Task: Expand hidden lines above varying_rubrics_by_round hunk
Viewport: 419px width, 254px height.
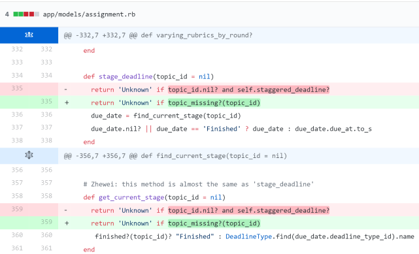Action: [x=29, y=35]
